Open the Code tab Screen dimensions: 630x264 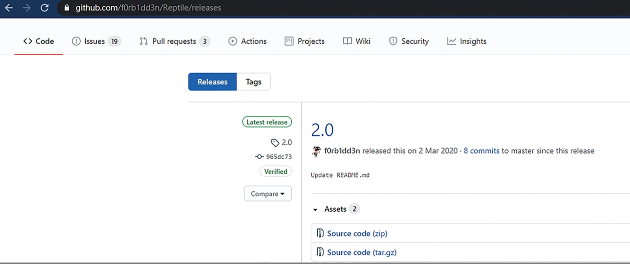39,41
